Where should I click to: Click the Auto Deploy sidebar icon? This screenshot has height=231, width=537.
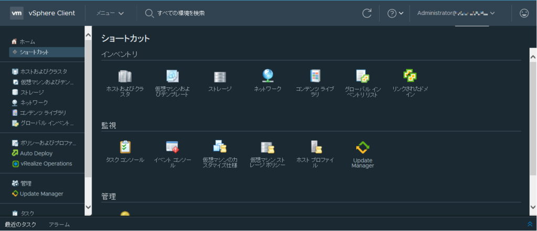tap(15, 153)
